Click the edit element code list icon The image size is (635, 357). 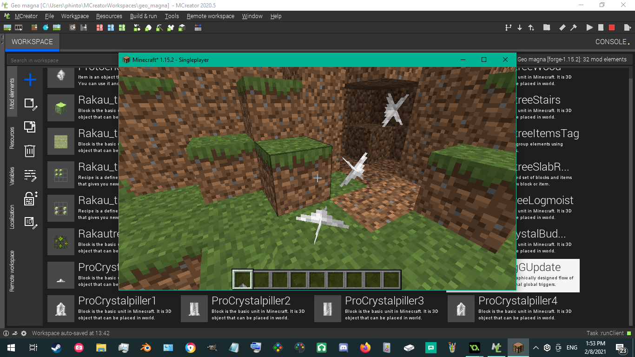tap(30, 175)
